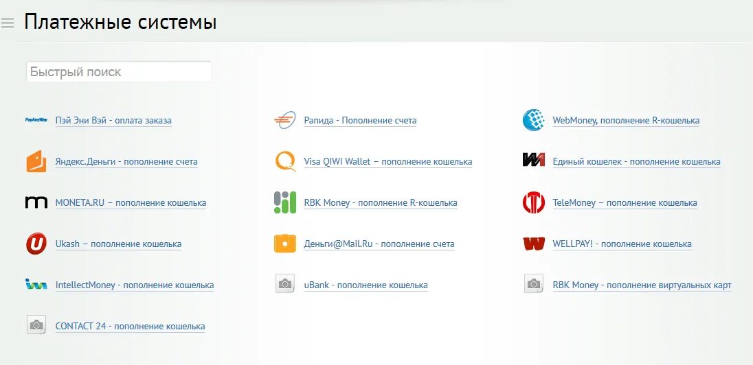Open RBK Money - пополнение виртуальных карт link
Screen dimensions: 753x365
tap(642, 285)
